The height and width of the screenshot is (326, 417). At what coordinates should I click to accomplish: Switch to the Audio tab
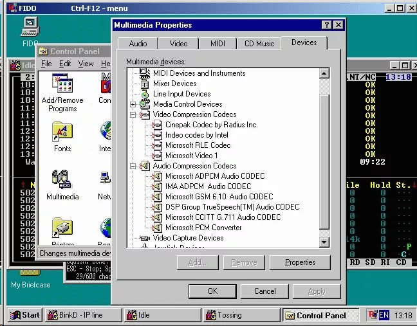coord(138,44)
